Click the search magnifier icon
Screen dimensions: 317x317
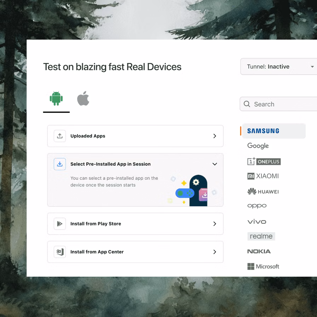[x=247, y=104]
